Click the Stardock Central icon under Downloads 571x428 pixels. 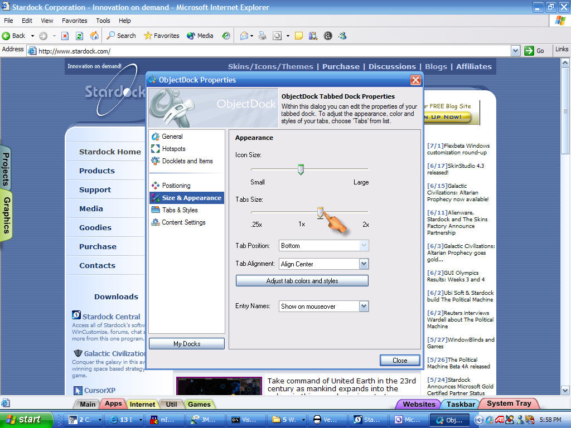pos(76,315)
